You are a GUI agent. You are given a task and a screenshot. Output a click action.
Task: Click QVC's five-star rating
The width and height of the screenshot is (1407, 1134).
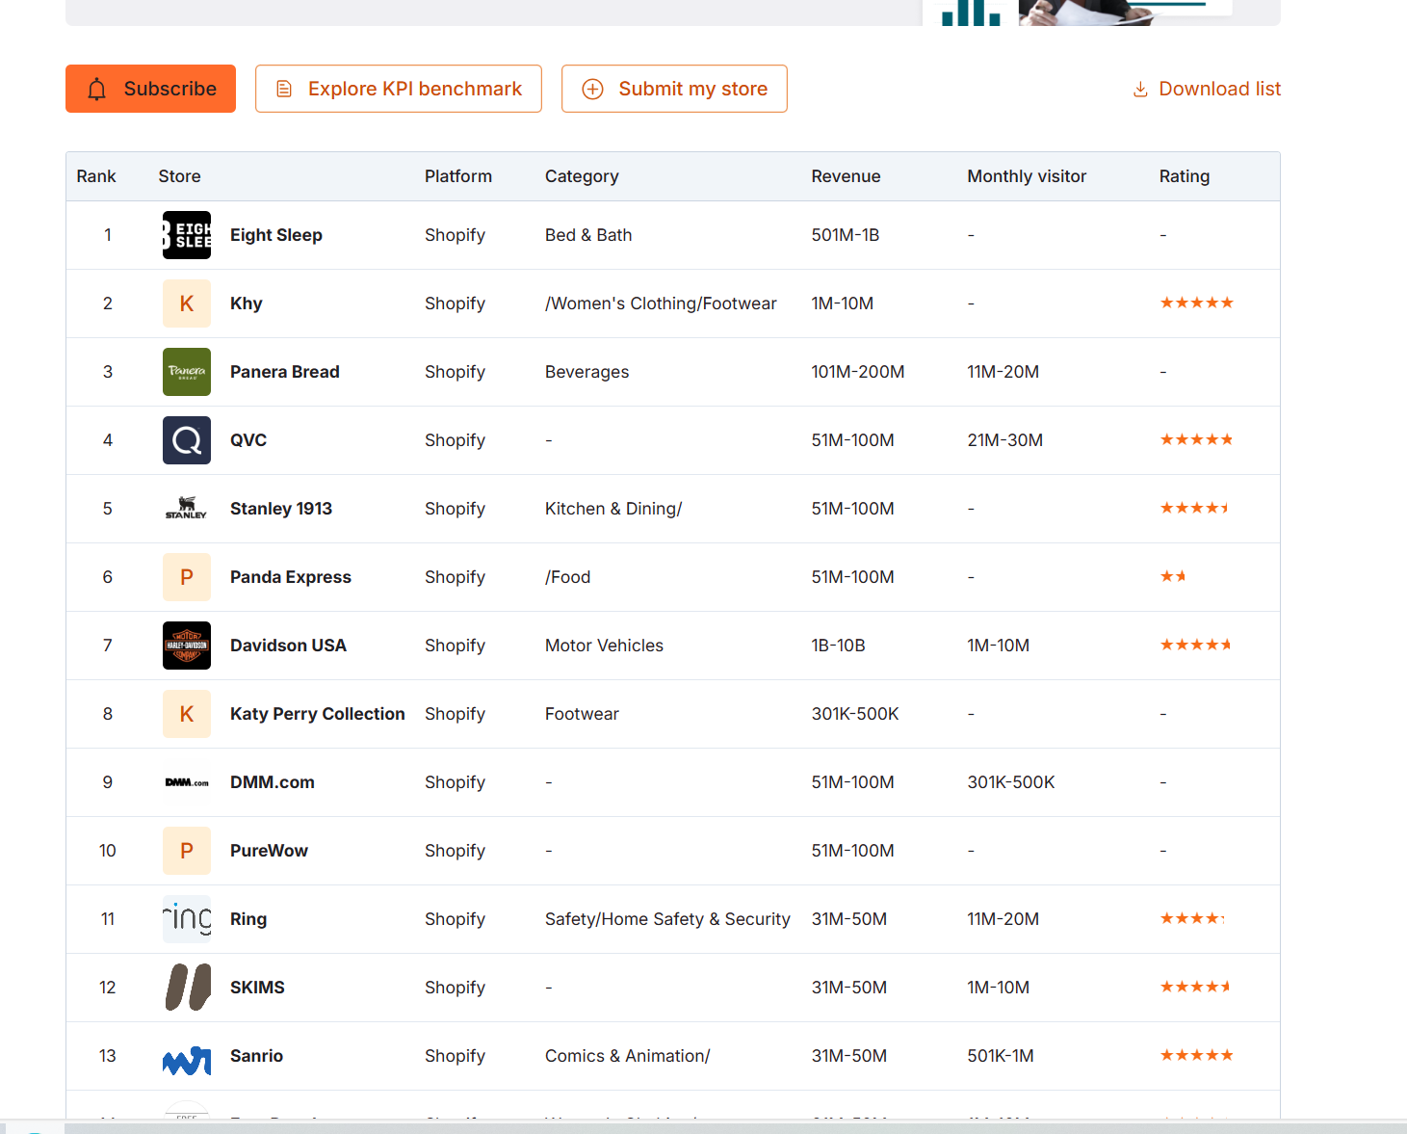coord(1197,439)
